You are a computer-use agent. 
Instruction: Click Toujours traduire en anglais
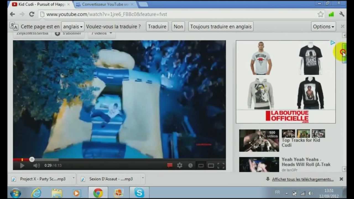(x=221, y=27)
